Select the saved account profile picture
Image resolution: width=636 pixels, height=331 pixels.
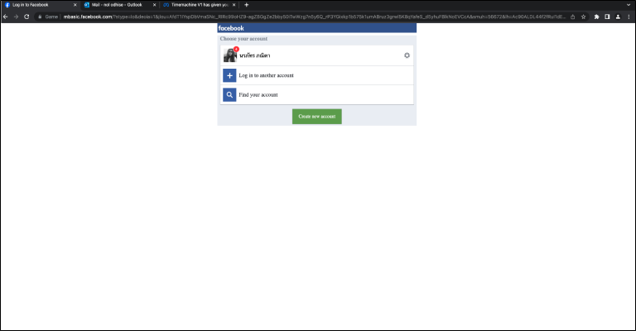[x=230, y=55]
